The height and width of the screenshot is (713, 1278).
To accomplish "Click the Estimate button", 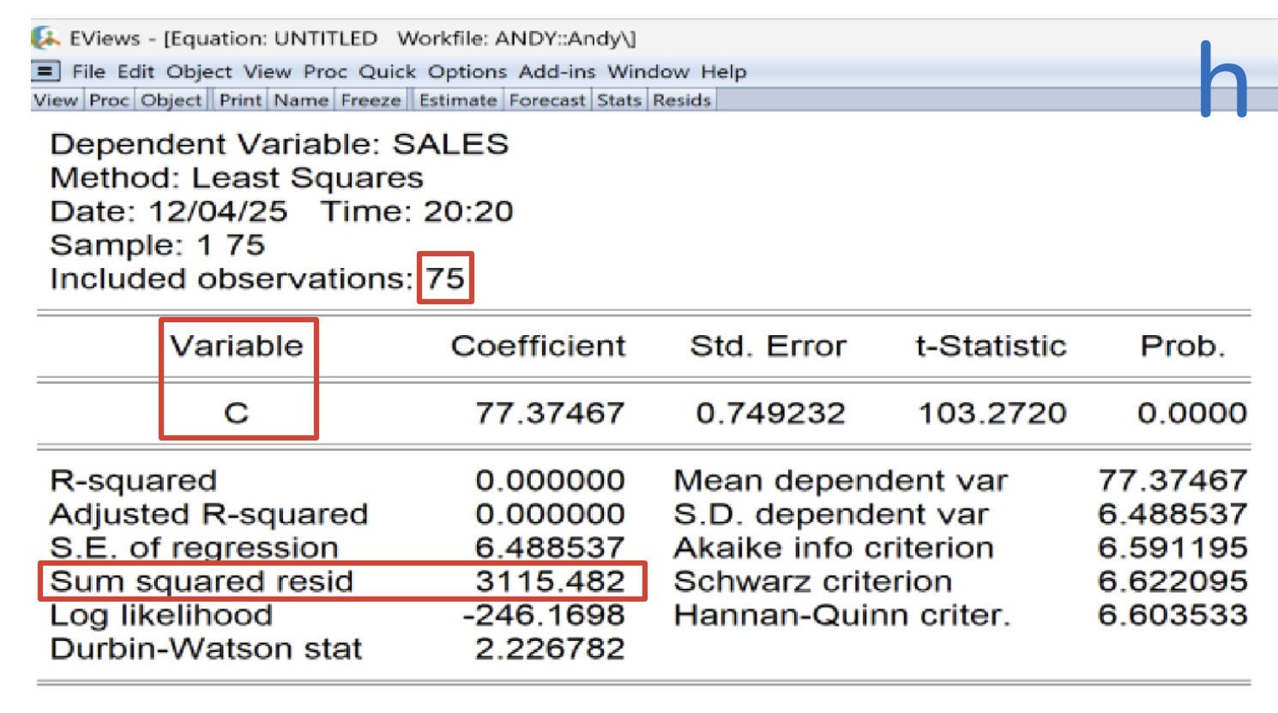I will (458, 100).
